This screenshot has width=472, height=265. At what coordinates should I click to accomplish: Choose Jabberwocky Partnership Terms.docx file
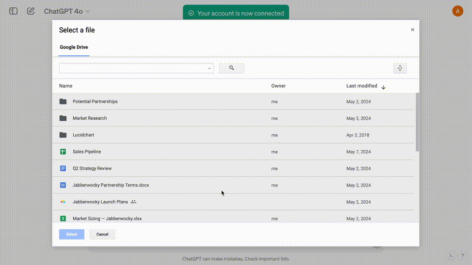pyautogui.click(x=111, y=185)
